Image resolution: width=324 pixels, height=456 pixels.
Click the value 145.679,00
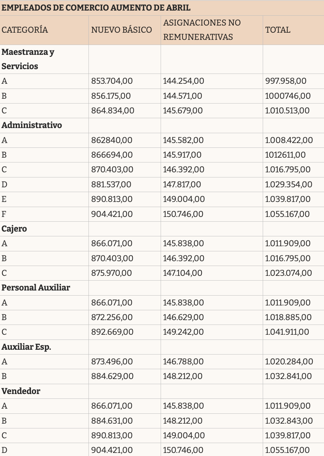coord(183,111)
